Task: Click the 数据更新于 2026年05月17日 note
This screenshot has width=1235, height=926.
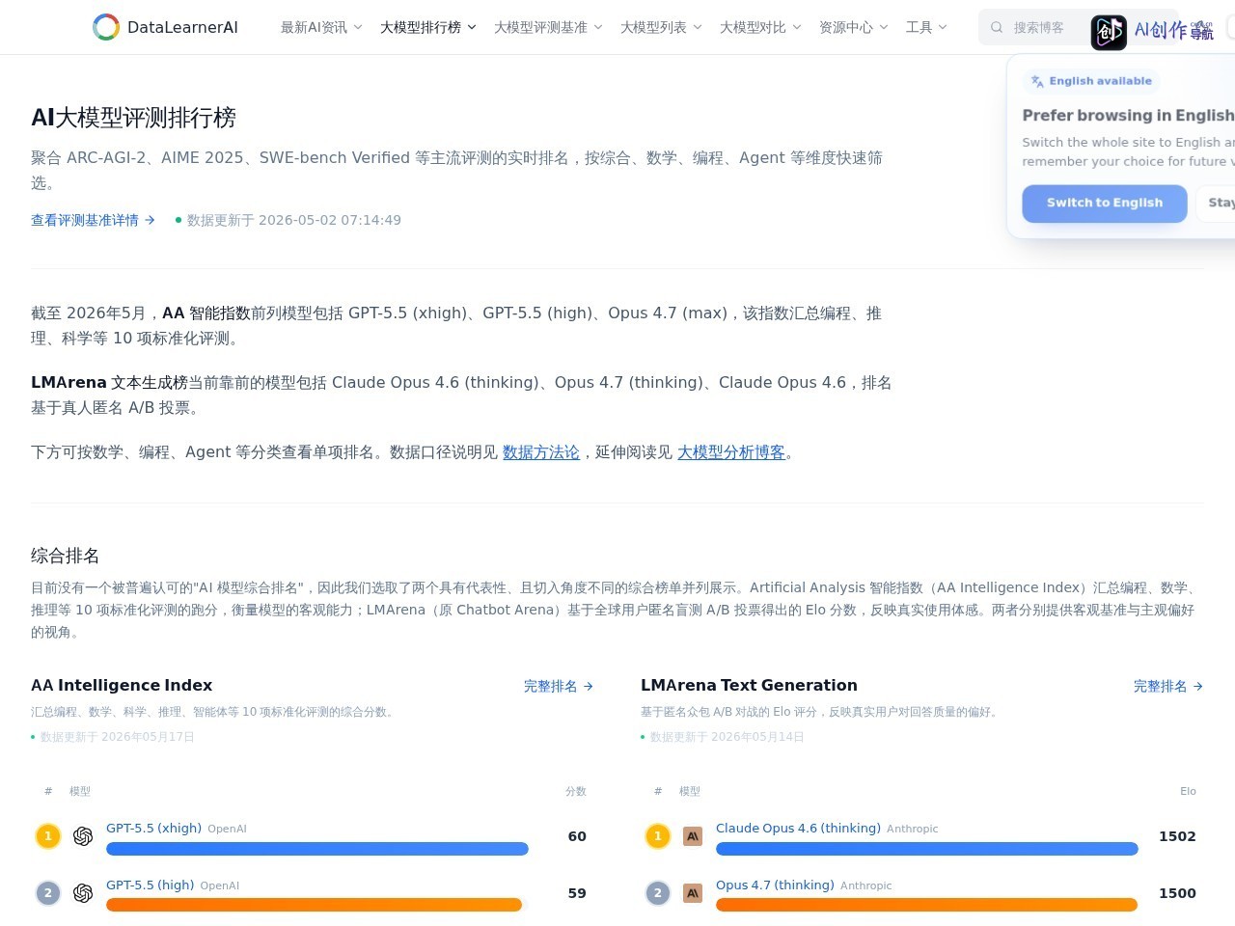Action: (x=117, y=737)
